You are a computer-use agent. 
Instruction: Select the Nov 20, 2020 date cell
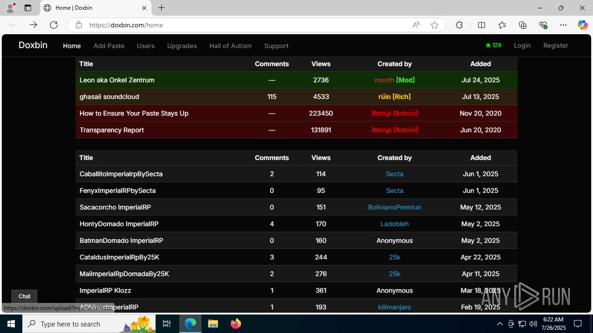coord(480,113)
